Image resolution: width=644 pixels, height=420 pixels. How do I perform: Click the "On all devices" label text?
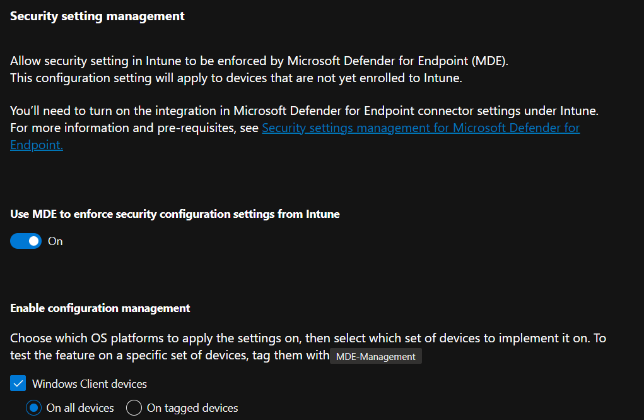(x=80, y=407)
